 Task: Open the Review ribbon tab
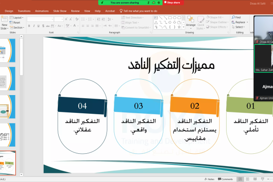pyautogui.click(x=75, y=11)
